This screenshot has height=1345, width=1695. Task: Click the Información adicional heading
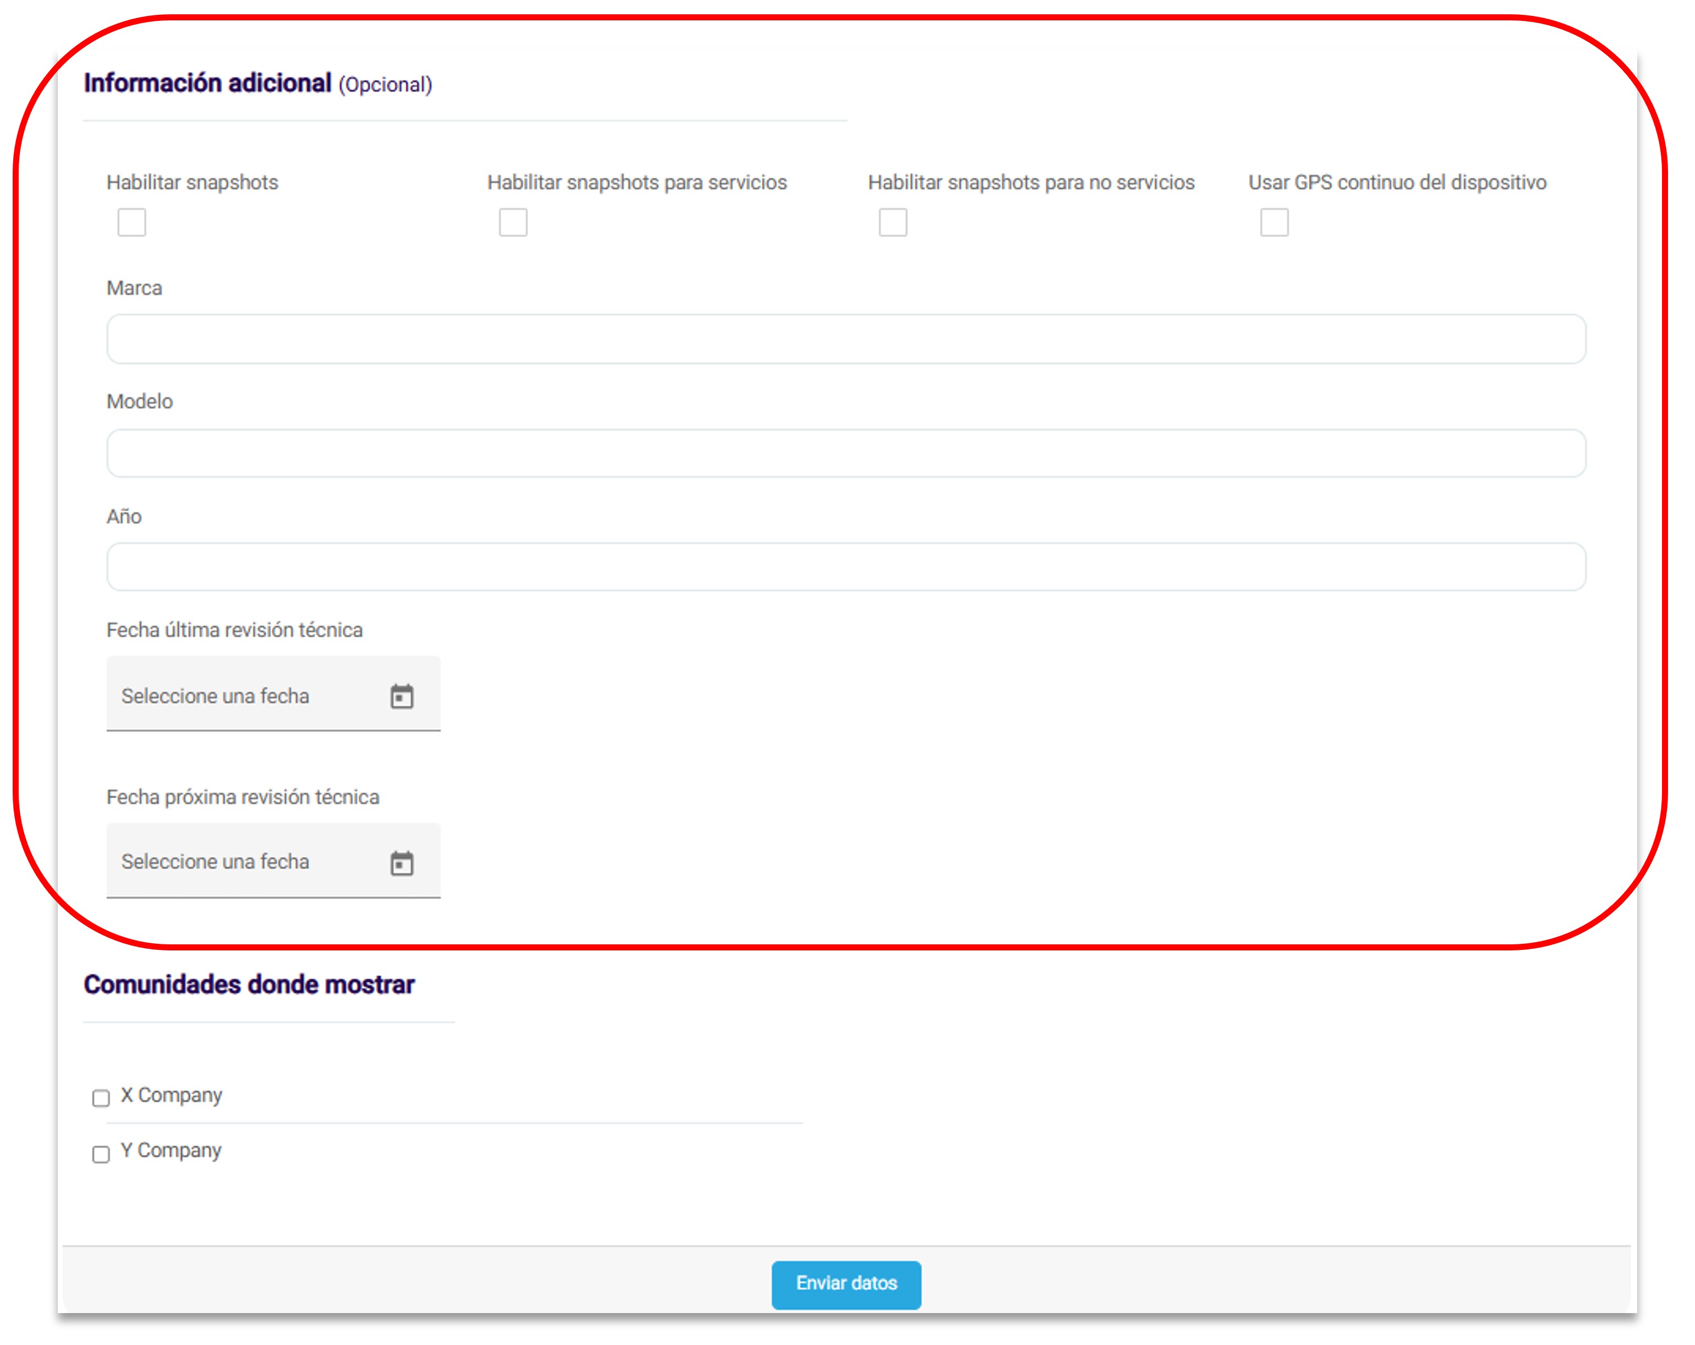point(207,83)
